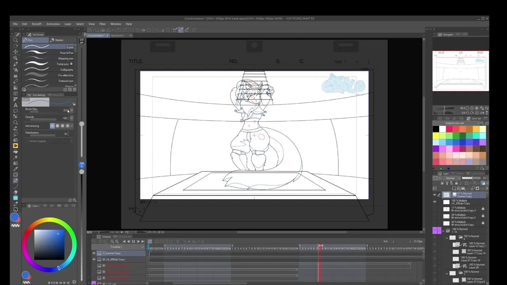Pick the black swatch in the color set
Image resolution: width=507 pixels, height=285 pixels.
[436, 129]
